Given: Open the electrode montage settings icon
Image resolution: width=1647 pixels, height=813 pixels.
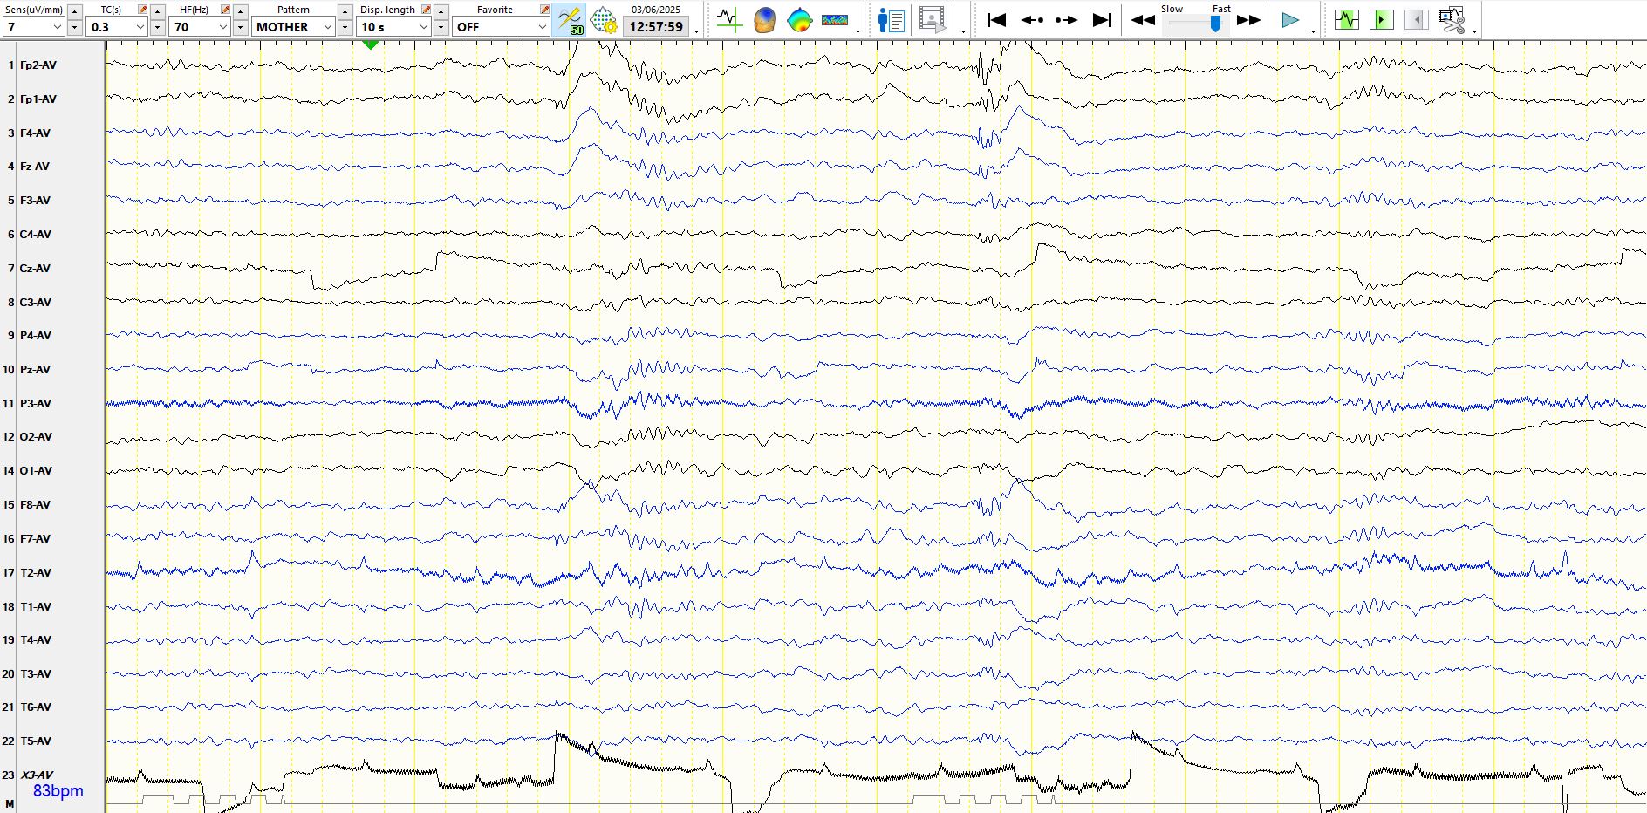Looking at the screenshot, I should click(604, 20).
